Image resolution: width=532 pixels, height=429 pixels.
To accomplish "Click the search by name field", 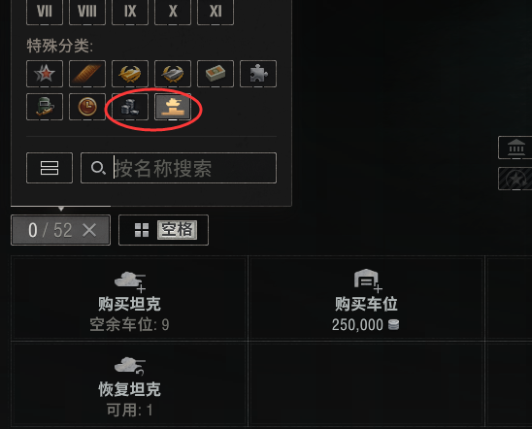I will tap(179, 168).
